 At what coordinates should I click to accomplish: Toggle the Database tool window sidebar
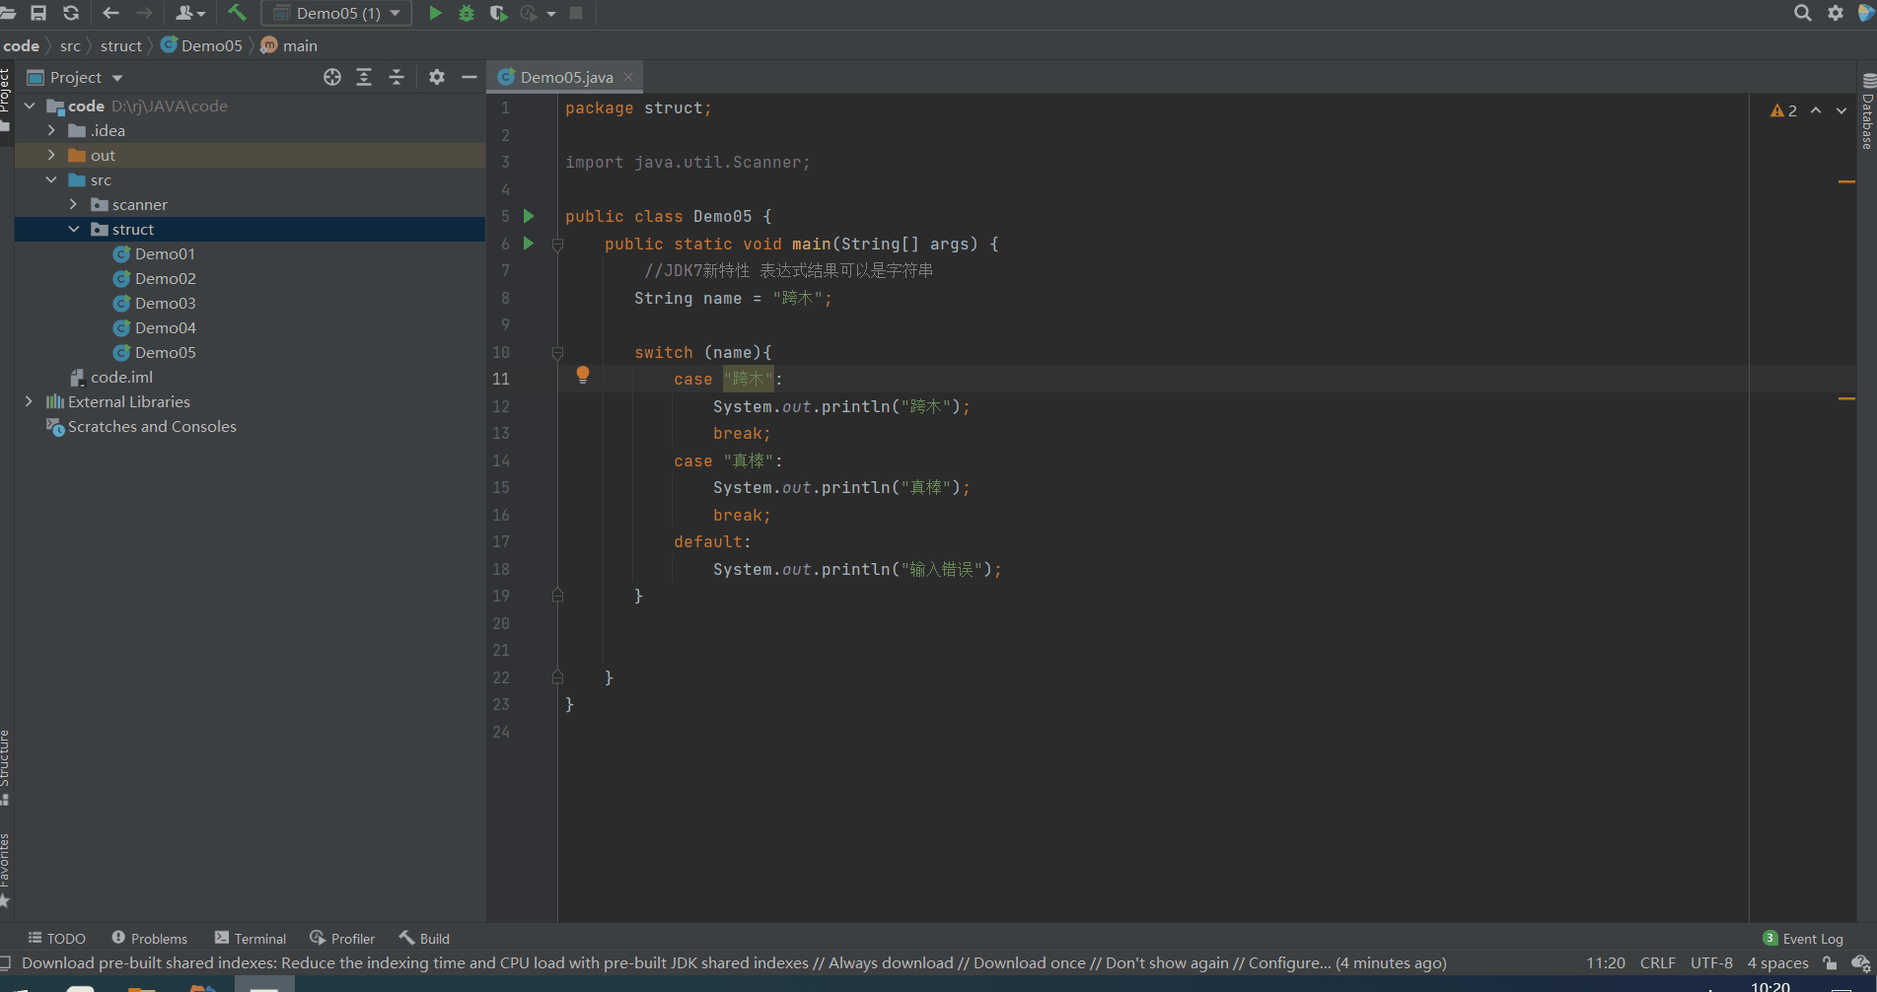(1867, 113)
